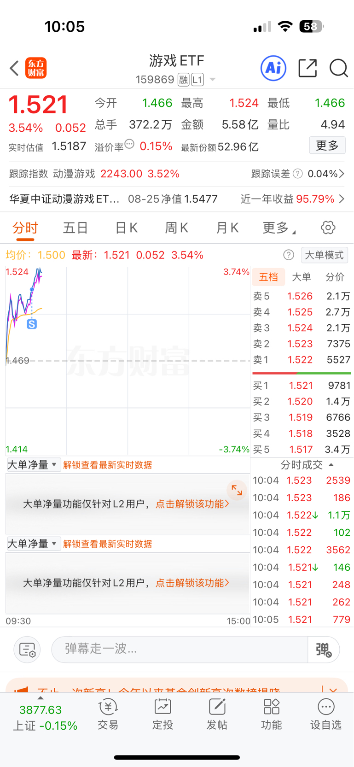The height and width of the screenshot is (767, 354).
Task: Tap the 1.1万 trade row
Action: tap(302, 515)
